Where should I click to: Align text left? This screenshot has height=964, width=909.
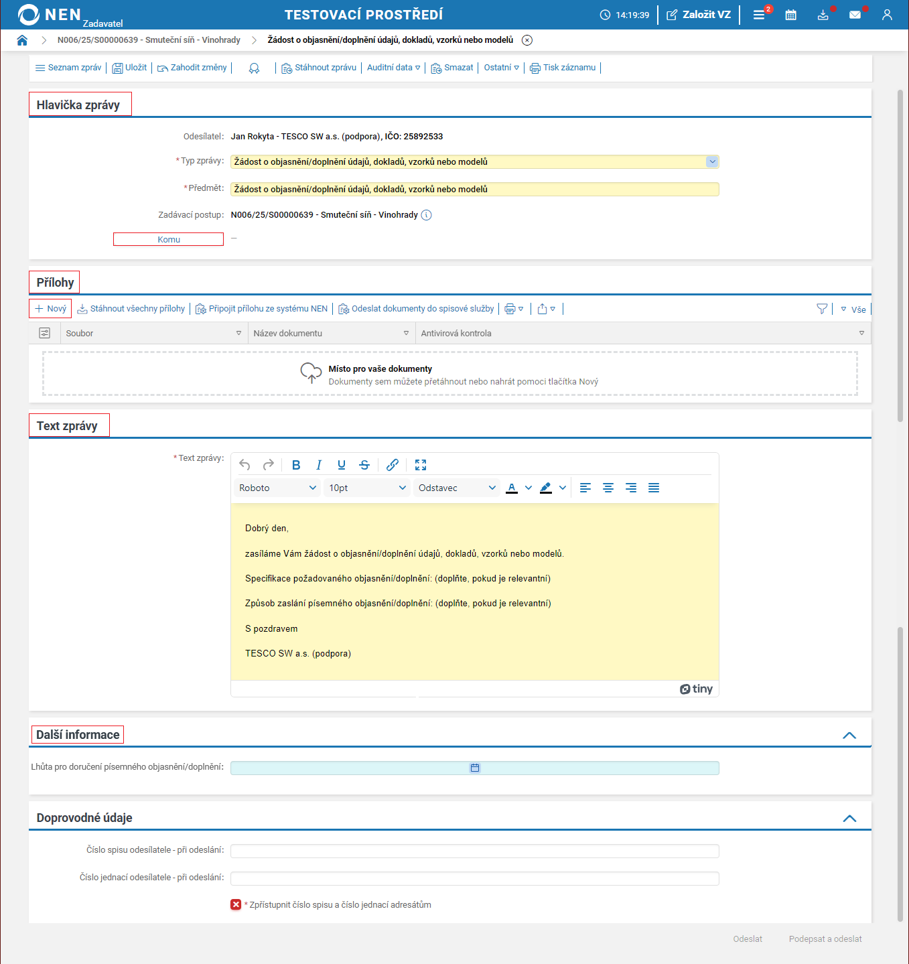point(585,488)
